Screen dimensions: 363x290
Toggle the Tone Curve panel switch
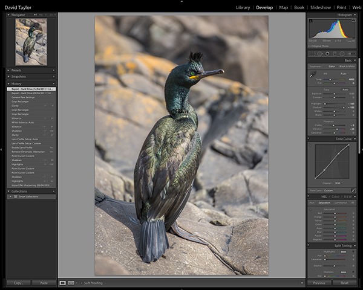(309, 137)
